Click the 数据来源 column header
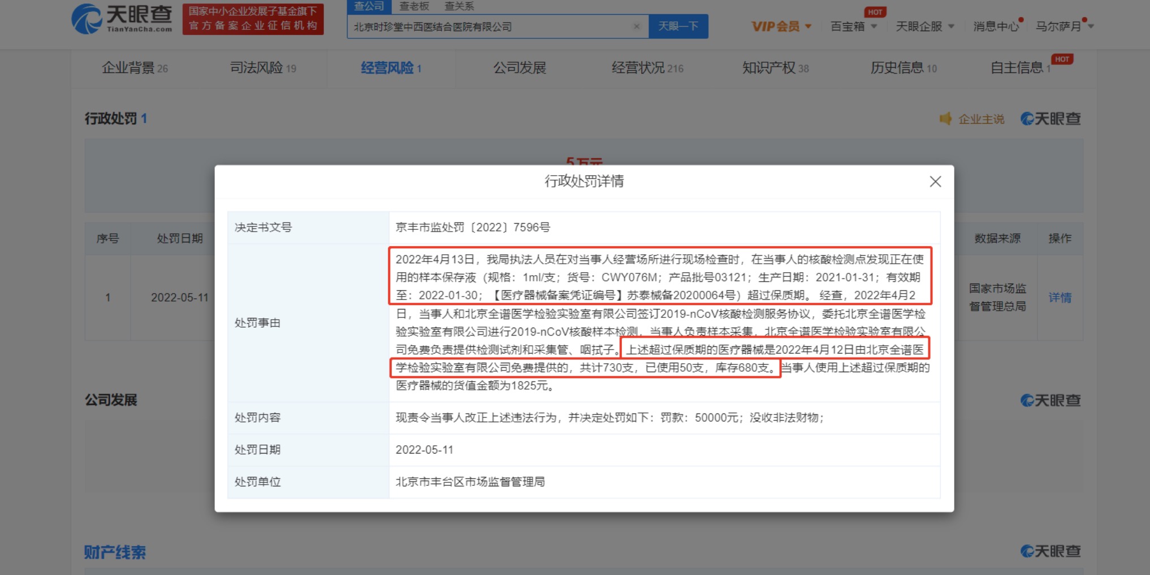The width and height of the screenshot is (1150, 575). point(997,238)
